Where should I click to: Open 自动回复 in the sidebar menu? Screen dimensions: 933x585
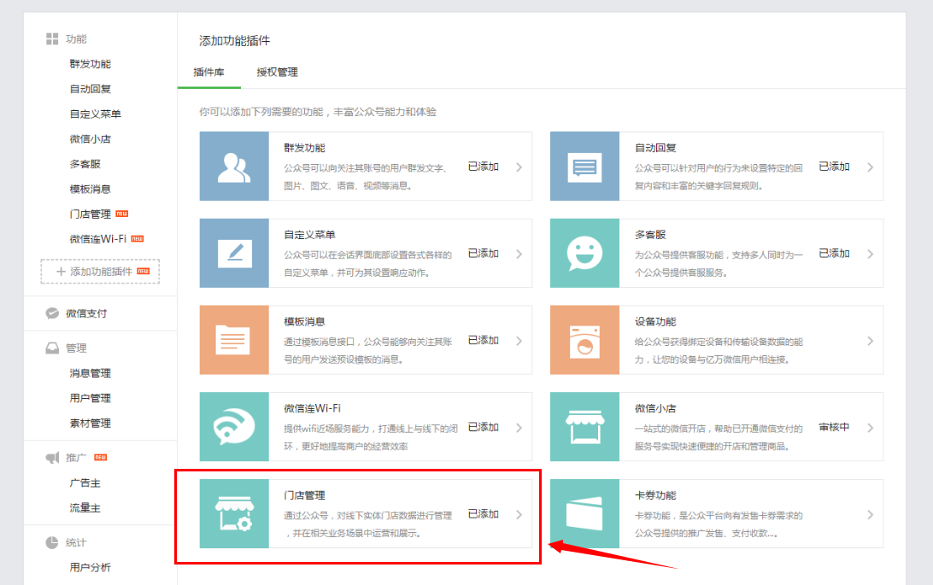pyautogui.click(x=91, y=89)
